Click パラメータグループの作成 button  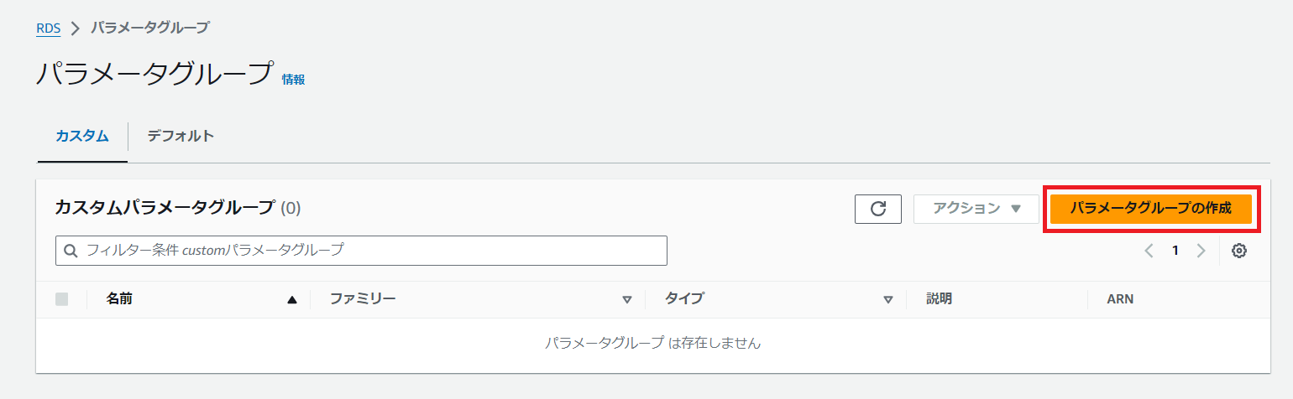[x=1150, y=209]
